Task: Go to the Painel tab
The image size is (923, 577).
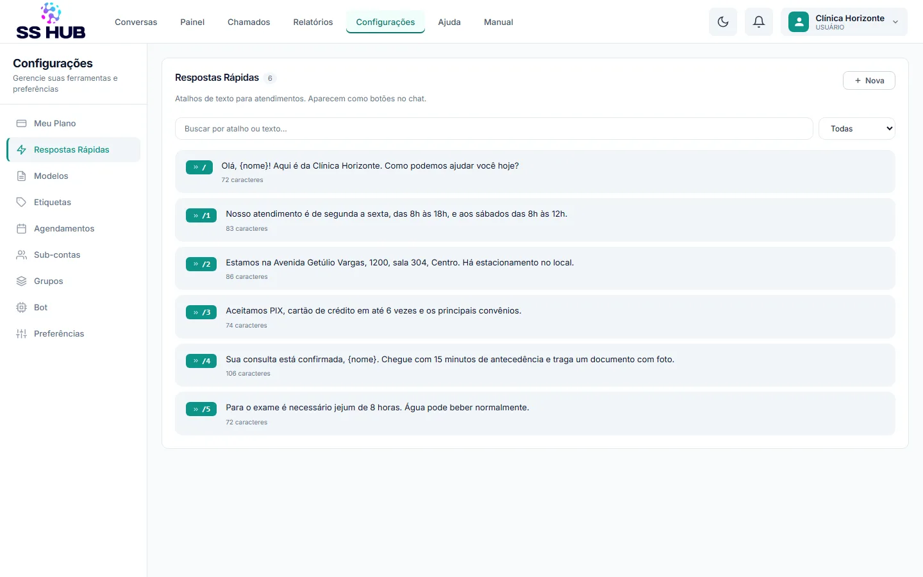Action: point(192,22)
